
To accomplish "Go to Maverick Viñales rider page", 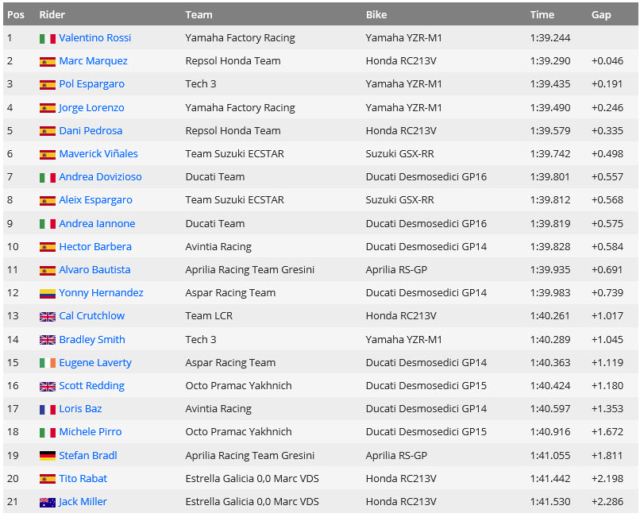I will tap(98, 154).
